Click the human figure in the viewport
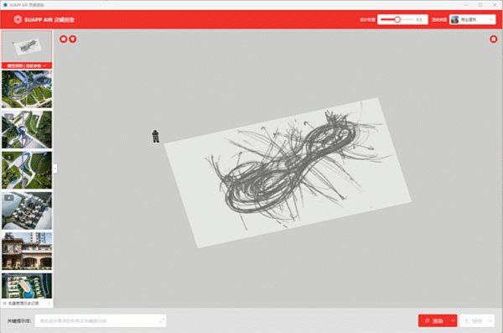The width and height of the screenshot is (503, 333). click(x=156, y=136)
